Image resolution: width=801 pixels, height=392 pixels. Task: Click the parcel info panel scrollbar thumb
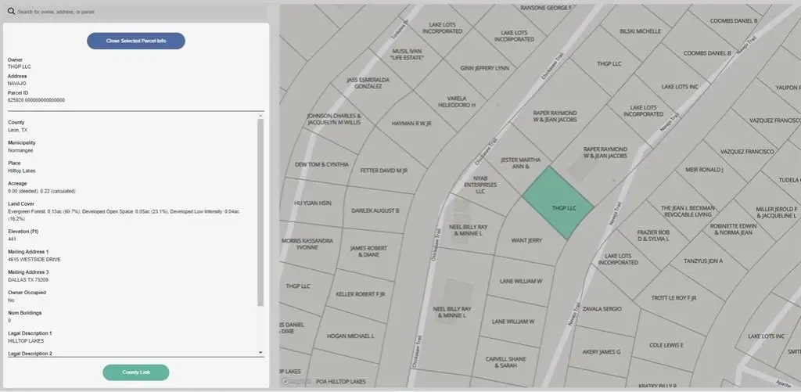pyautogui.click(x=260, y=211)
